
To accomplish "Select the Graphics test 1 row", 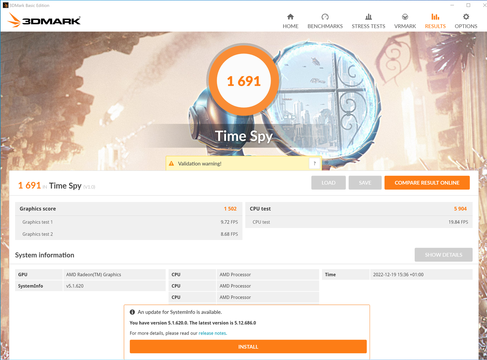I will (x=129, y=222).
